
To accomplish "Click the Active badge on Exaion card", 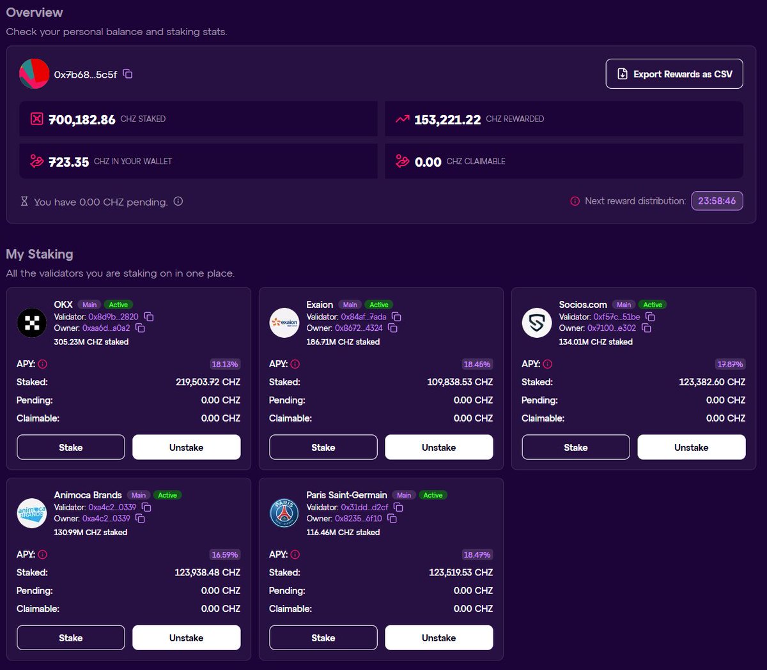I will pyautogui.click(x=379, y=305).
